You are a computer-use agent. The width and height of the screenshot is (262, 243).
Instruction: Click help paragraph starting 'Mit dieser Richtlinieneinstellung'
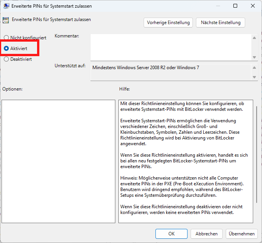click(182, 106)
